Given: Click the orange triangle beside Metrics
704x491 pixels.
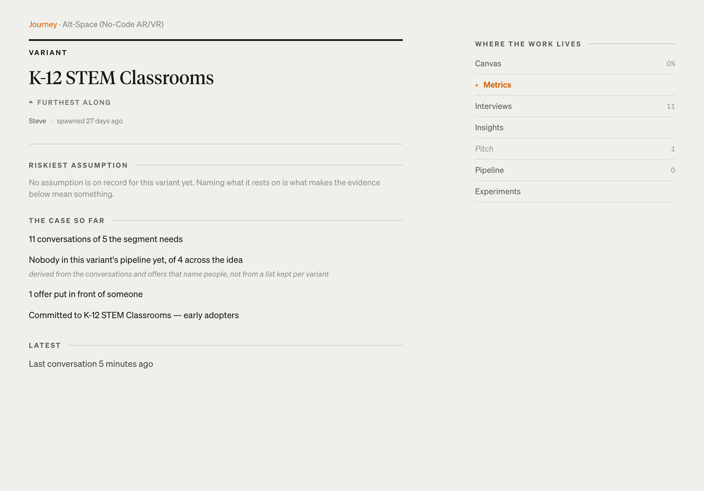Looking at the screenshot, I should click(x=477, y=85).
